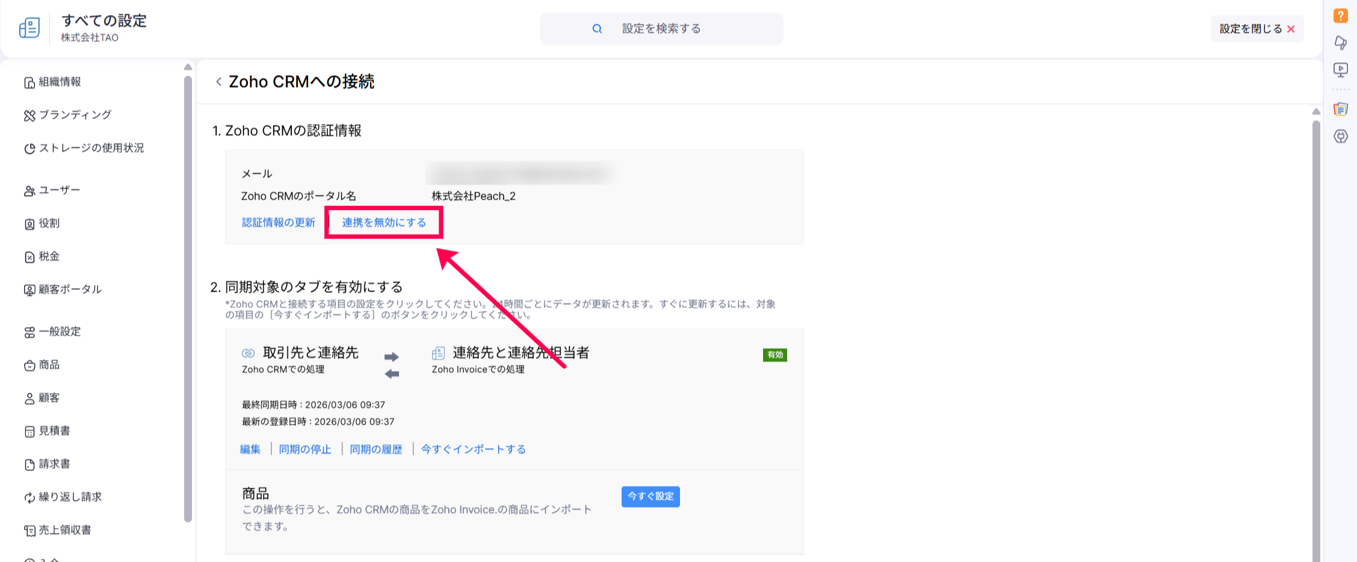This screenshot has height=562, width=1357.
Task: Open the ユーザー settings page
Action: (x=59, y=190)
